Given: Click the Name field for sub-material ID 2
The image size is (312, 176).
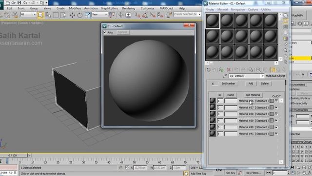Looking at the screenshot, I should point(231,108).
